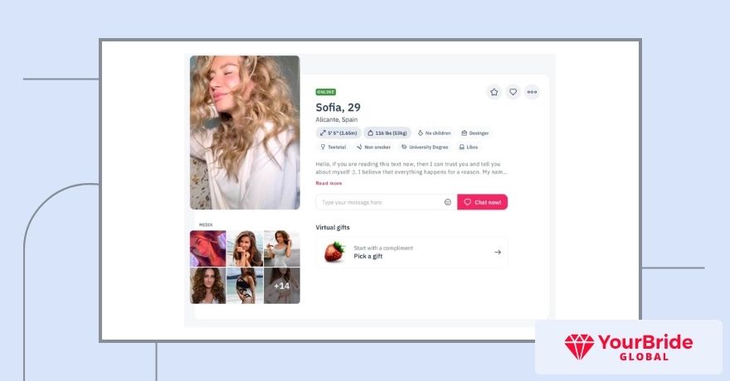Click the heart like icon
This screenshot has width=730, height=381.
(x=513, y=92)
